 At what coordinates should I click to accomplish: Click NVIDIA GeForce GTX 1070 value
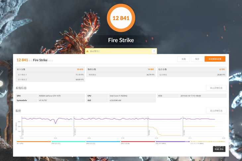click(50, 96)
